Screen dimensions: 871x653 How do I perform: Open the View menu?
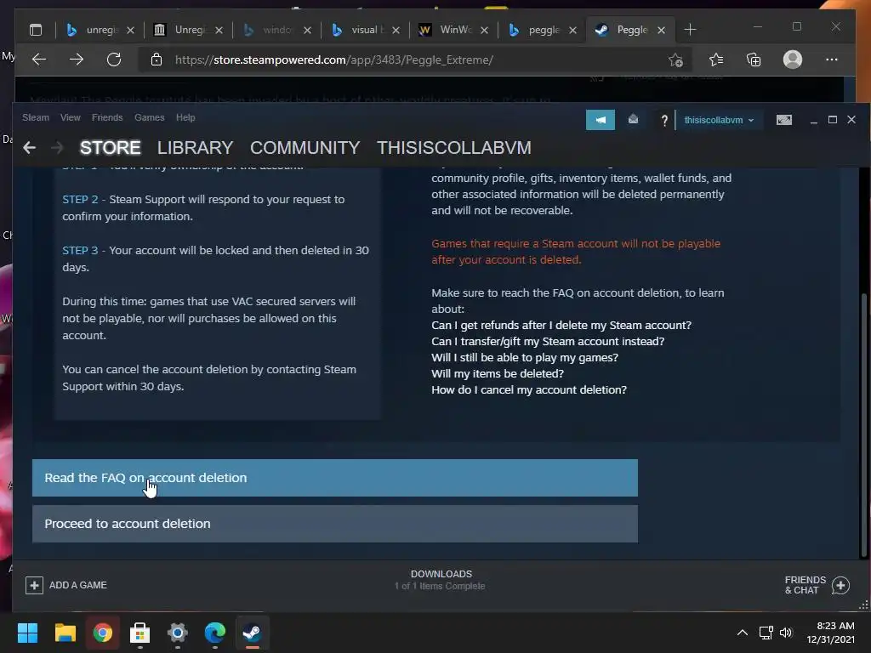pos(71,117)
